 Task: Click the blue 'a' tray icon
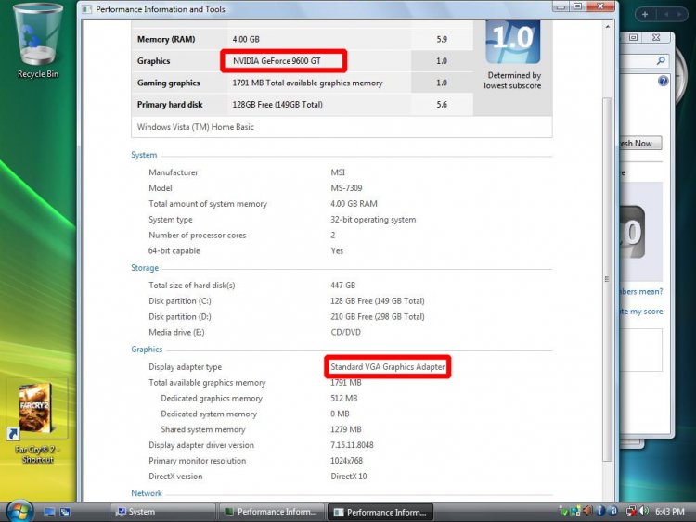click(x=612, y=512)
